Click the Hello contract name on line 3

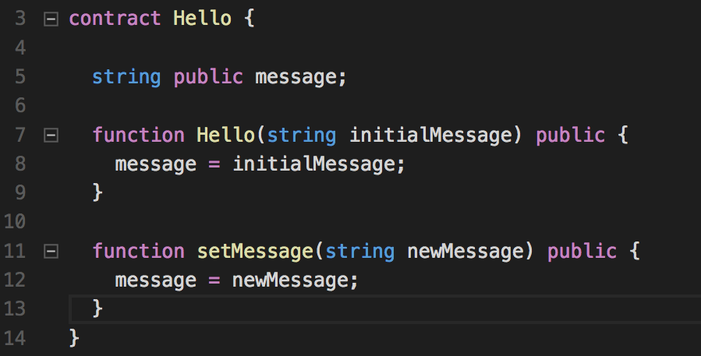(x=203, y=19)
